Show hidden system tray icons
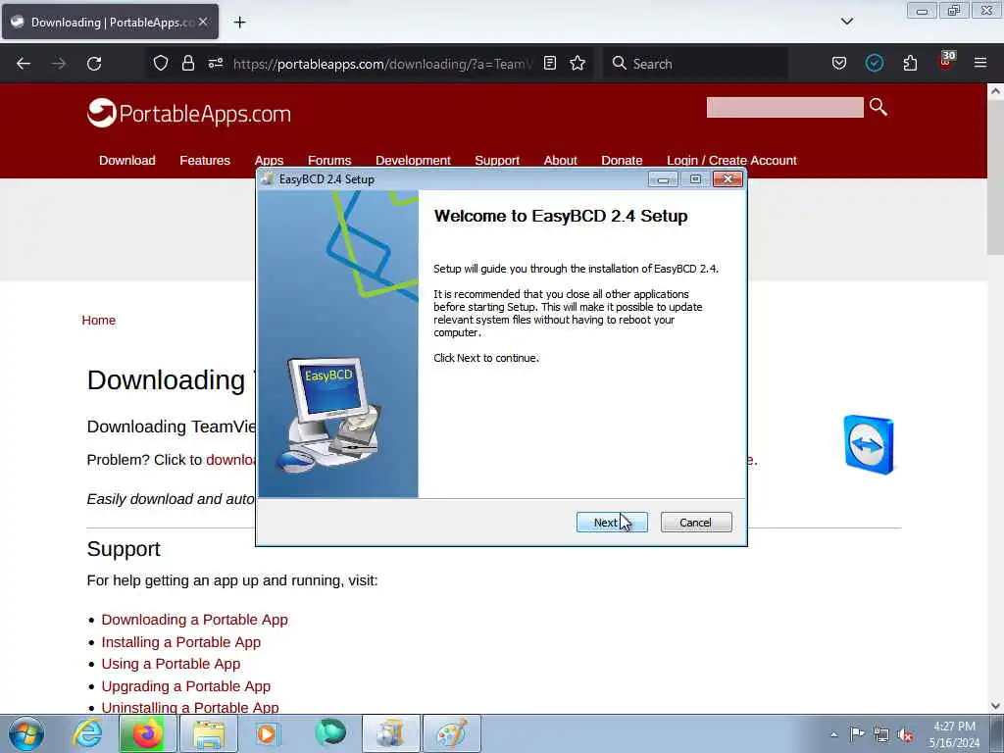The image size is (1004, 753). (x=833, y=734)
